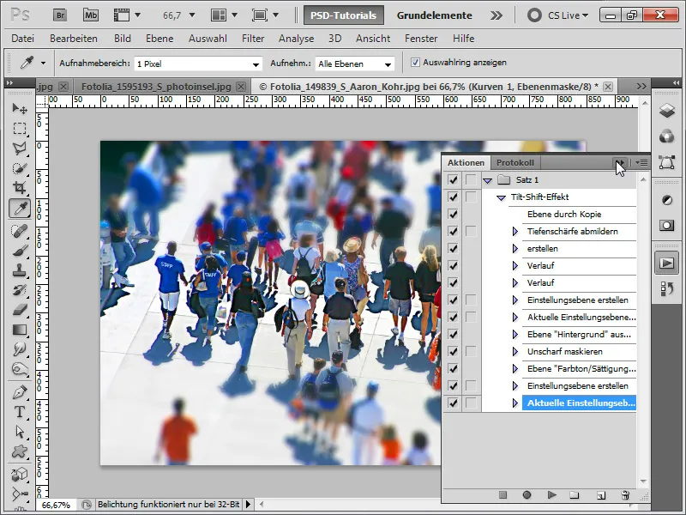
Task: Select the History Brush tool
Action: coord(20,291)
